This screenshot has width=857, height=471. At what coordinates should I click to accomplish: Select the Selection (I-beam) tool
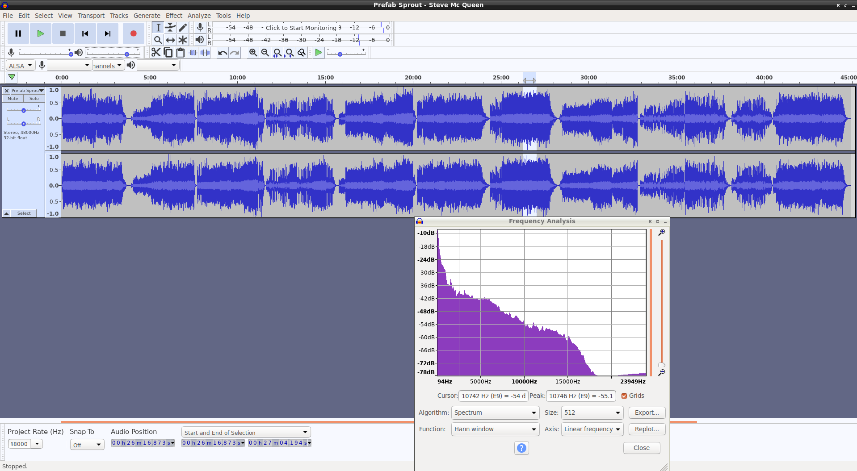click(x=158, y=28)
